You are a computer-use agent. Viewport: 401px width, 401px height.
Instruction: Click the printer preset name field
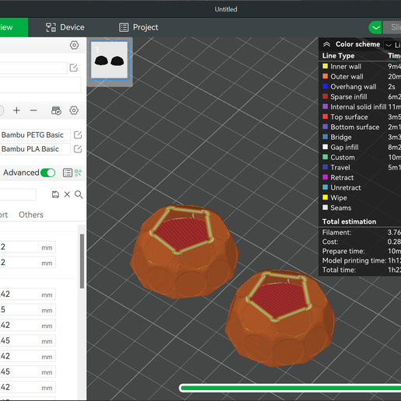[x=33, y=68]
